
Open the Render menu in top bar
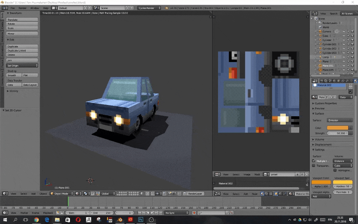[x=22, y=8]
